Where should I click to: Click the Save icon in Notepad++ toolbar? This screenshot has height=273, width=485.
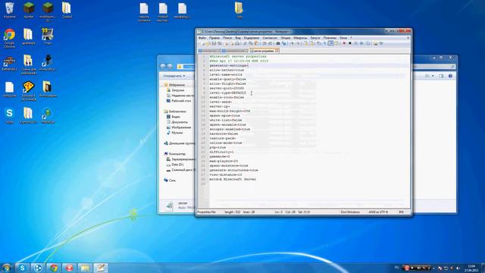[214, 43]
